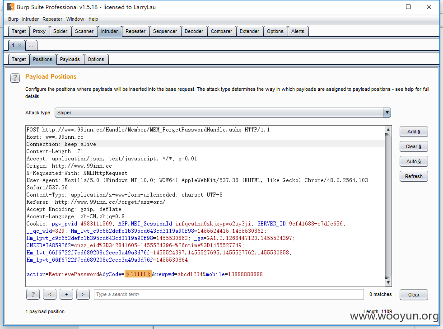Click the Connection: keep-alive header line
443x329 pixels.
pos(61,144)
